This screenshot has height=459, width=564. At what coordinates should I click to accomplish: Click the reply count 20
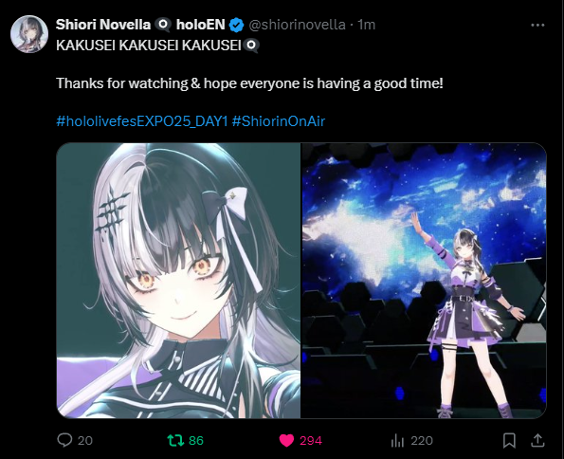pos(85,441)
